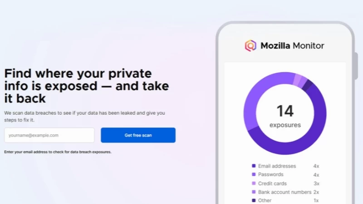Select the Passwords legend label

(x=271, y=175)
